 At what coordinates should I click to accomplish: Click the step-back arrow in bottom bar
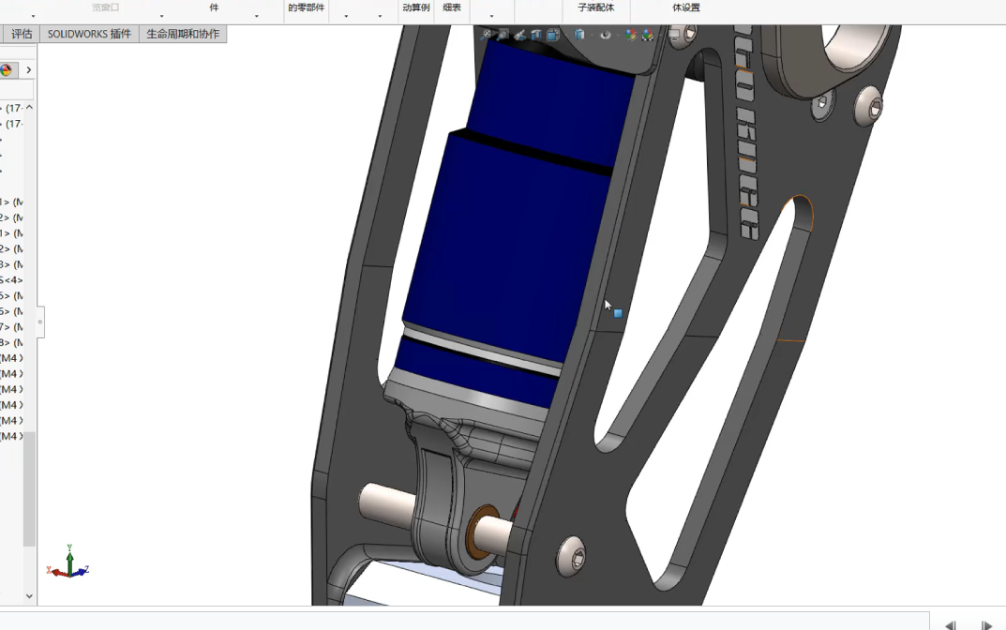coord(950,624)
